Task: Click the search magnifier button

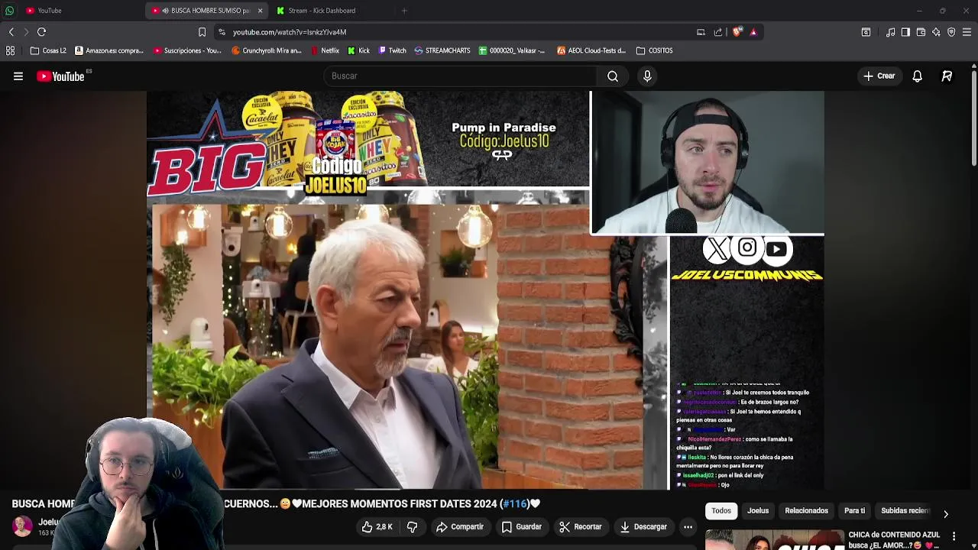Action: pyautogui.click(x=613, y=76)
